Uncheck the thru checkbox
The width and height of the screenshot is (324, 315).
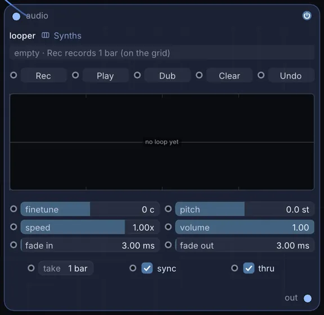coord(249,268)
